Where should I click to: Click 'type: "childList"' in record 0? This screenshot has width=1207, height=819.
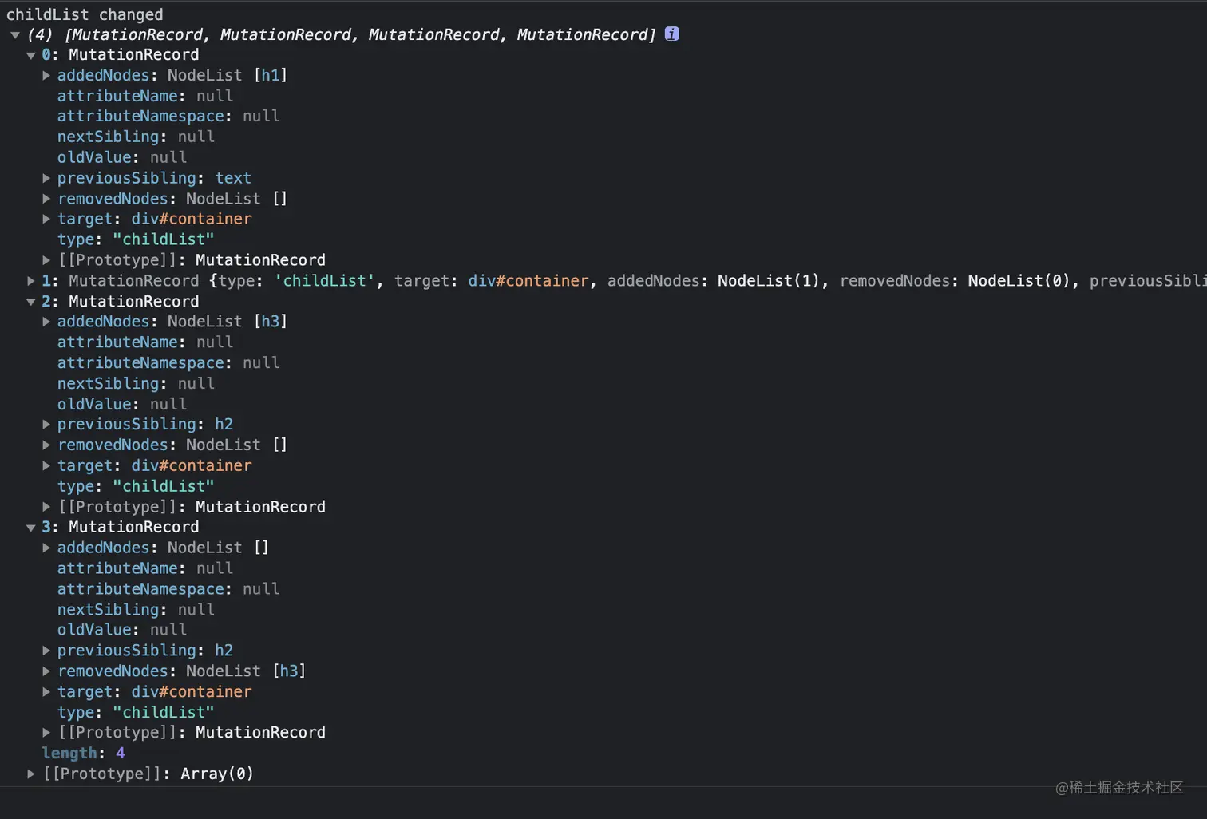point(136,239)
